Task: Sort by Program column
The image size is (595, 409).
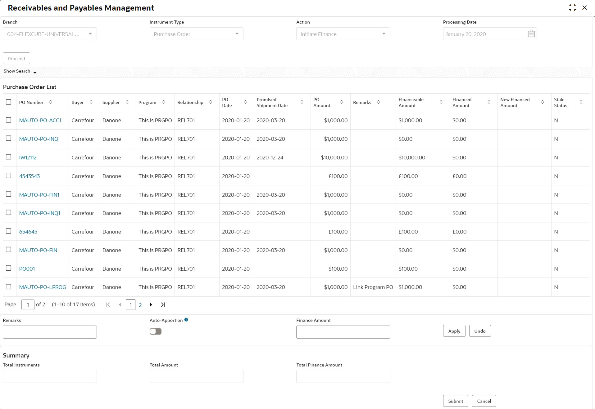Action: coord(164,102)
